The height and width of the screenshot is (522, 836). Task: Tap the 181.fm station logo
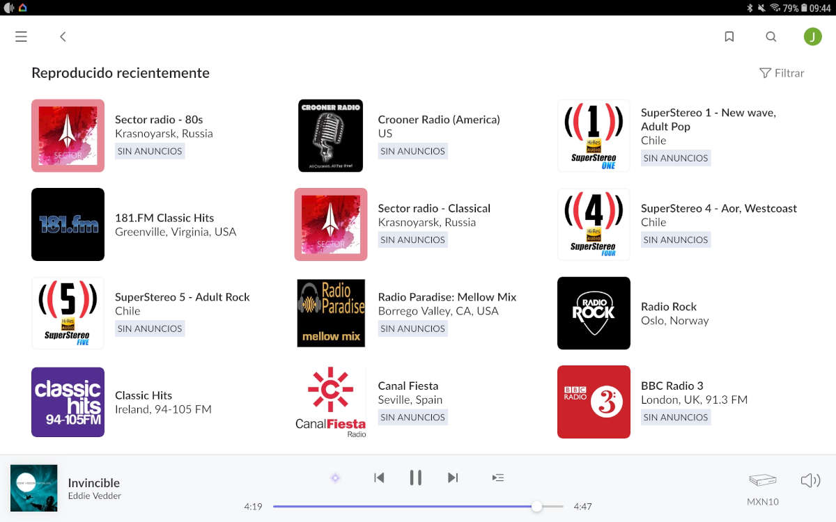68,224
